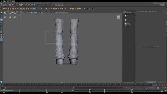This screenshot has height=94, width=167.
Task: Click the range slider right handle
Action: click(x=73, y=88)
